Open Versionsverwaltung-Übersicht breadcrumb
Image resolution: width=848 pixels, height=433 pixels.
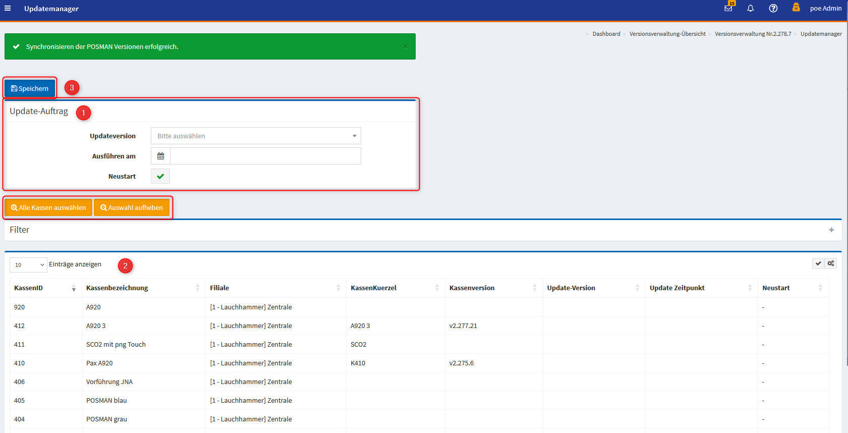click(x=667, y=34)
